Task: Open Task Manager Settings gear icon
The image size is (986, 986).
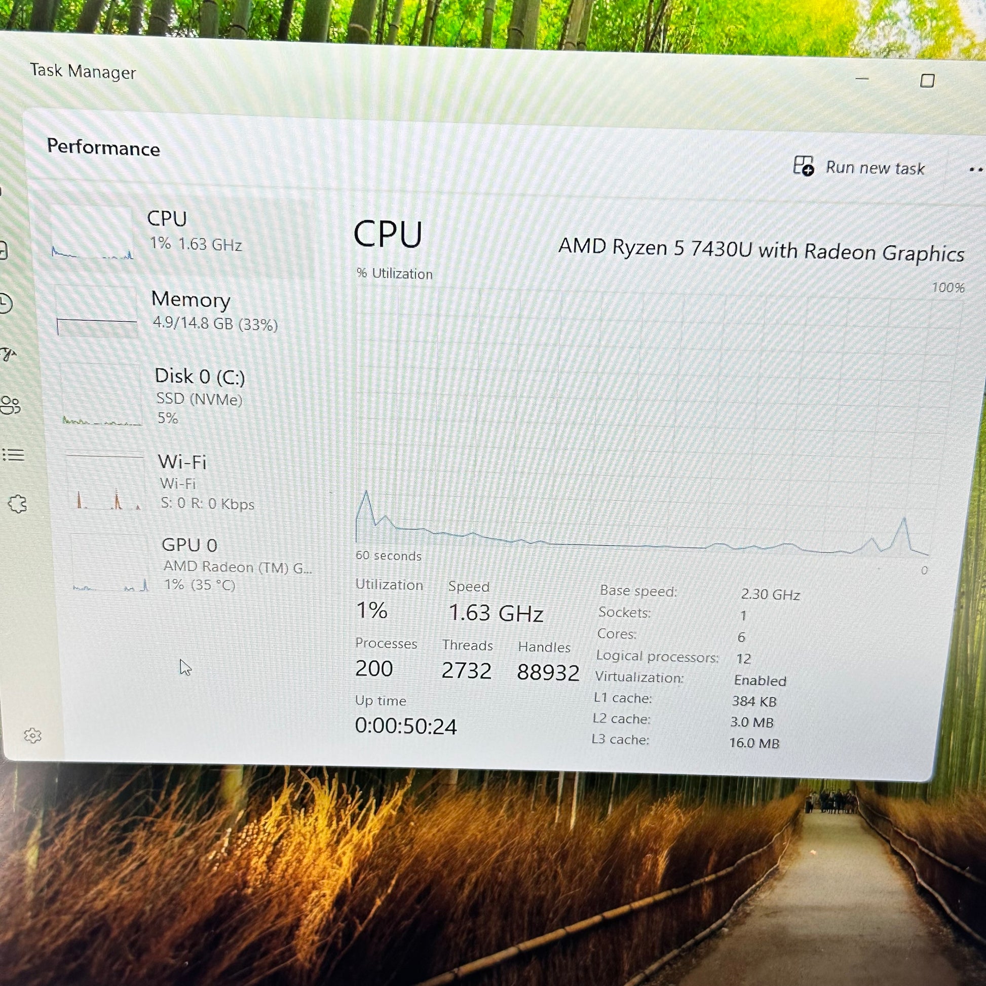Action: 32,735
